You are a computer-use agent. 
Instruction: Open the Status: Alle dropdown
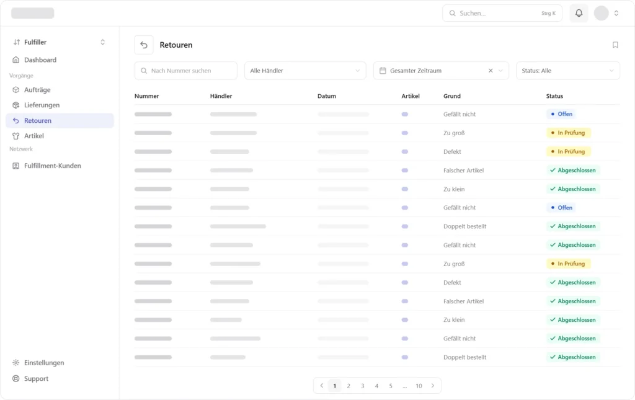click(x=568, y=71)
